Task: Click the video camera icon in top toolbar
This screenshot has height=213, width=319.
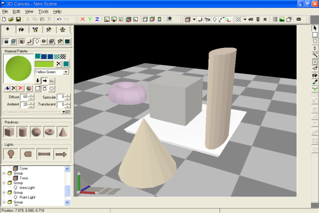Action: (x=207, y=19)
